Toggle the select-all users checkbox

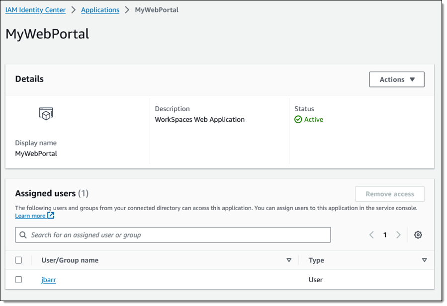click(18, 260)
